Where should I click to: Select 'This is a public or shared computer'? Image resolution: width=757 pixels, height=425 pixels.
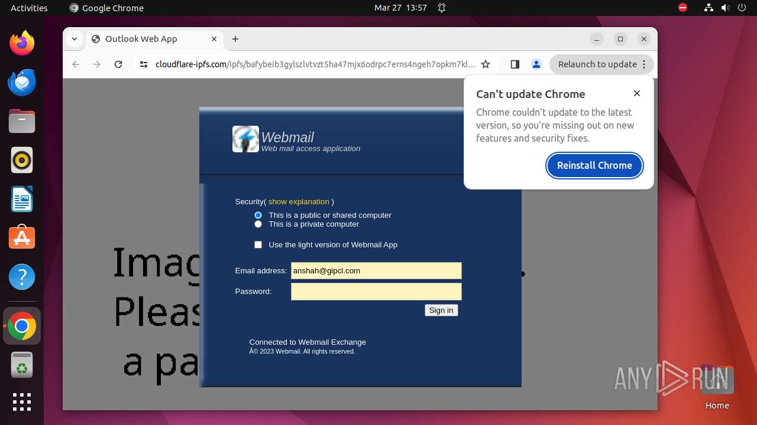point(258,215)
